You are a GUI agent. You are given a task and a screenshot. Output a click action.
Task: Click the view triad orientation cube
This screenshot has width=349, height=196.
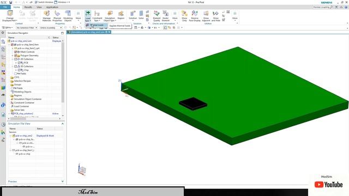point(82,170)
